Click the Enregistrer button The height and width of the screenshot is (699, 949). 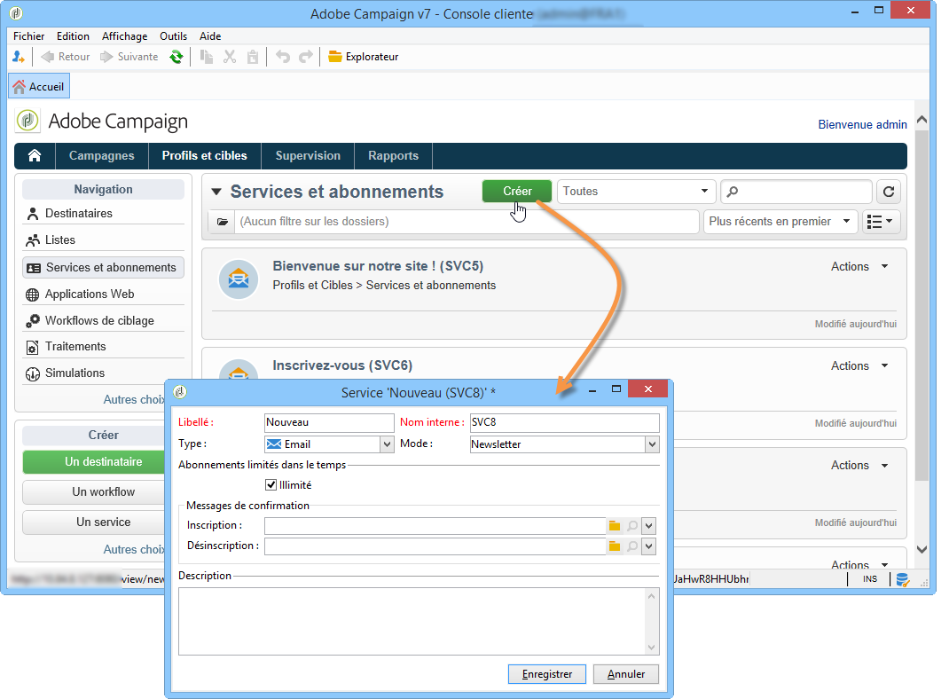coord(547,674)
